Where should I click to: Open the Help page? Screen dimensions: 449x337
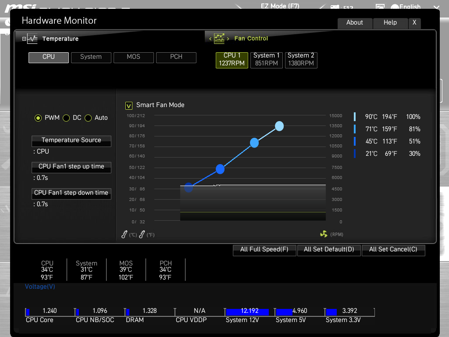coord(390,23)
